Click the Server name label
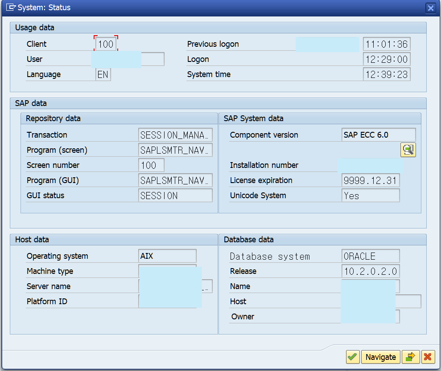 pos(49,286)
